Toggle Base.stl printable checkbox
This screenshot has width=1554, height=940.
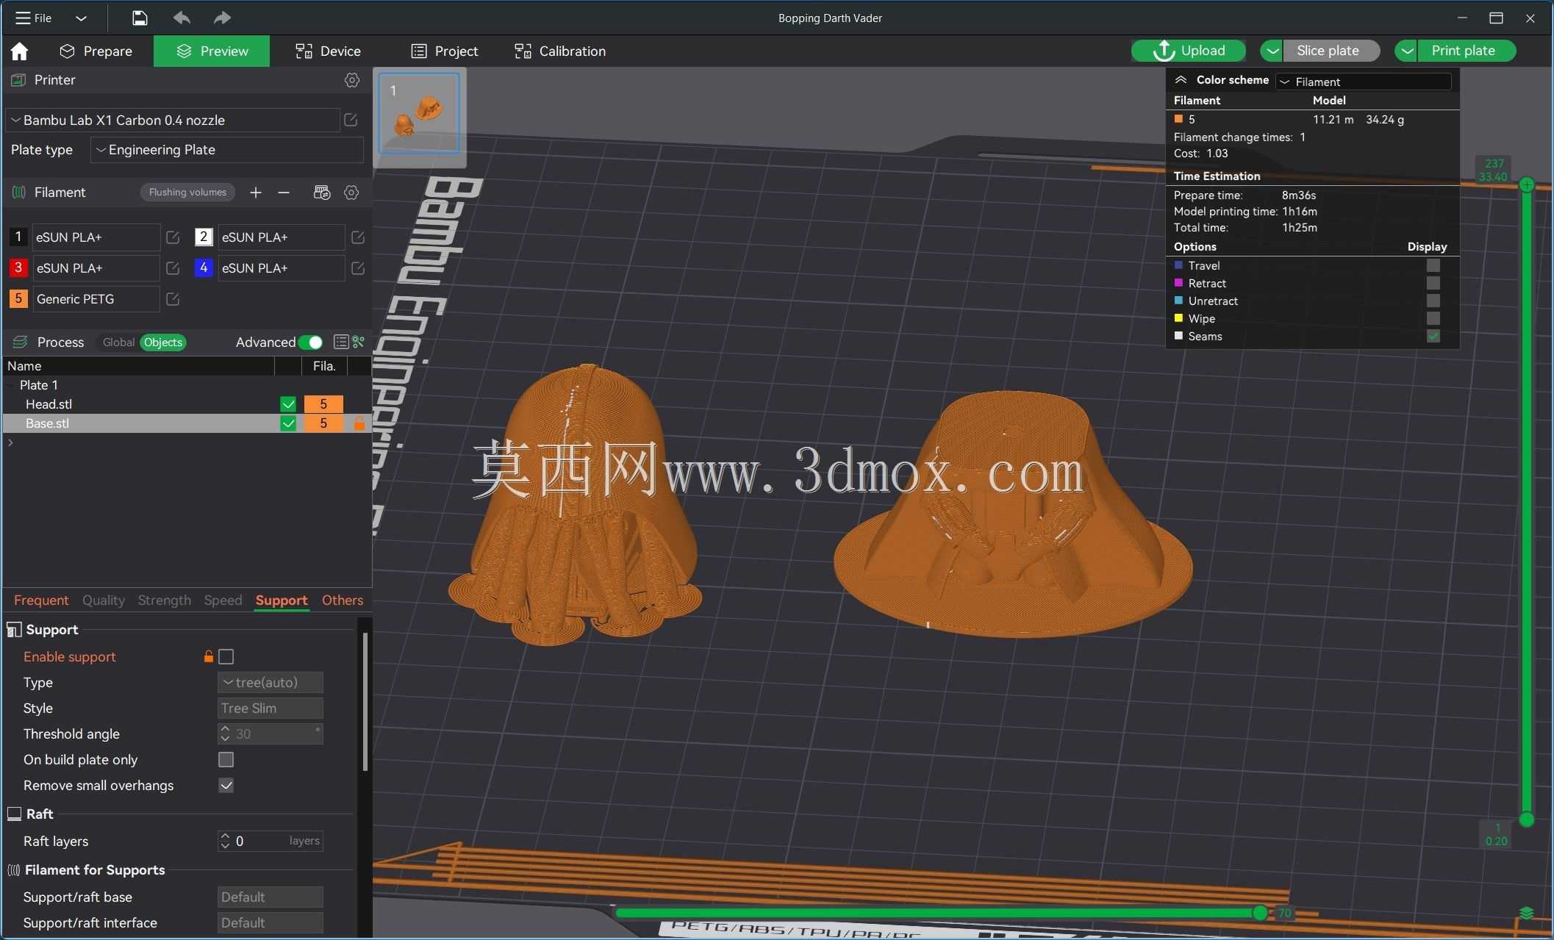288,423
